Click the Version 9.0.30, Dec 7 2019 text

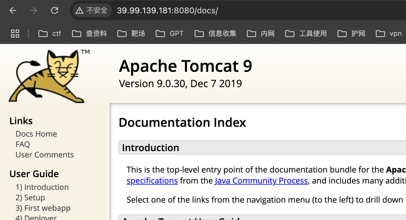pos(180,84)
